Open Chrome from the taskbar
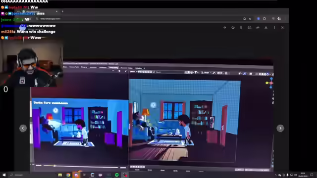Viewport: 317px width, 178px height. 68,175
